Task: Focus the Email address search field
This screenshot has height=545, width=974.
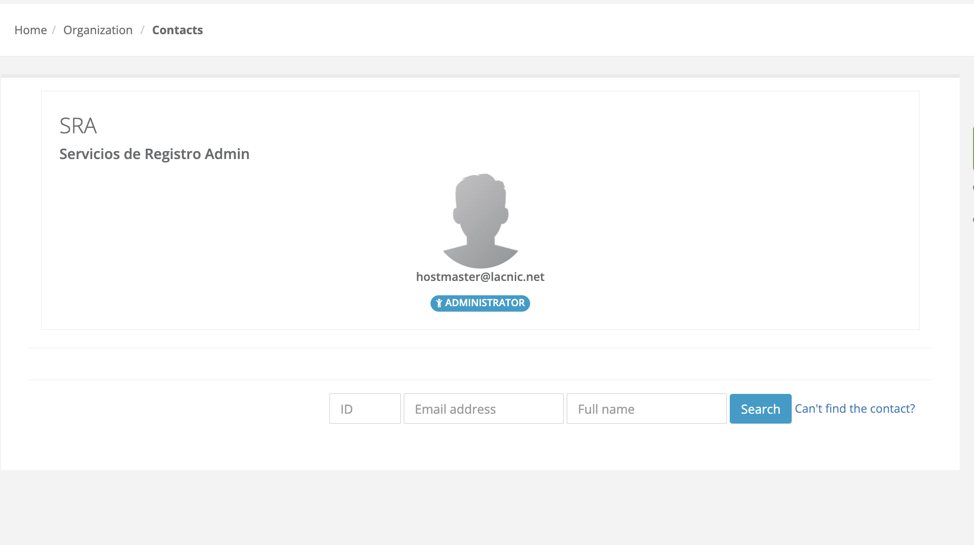Action: (483, 409)
